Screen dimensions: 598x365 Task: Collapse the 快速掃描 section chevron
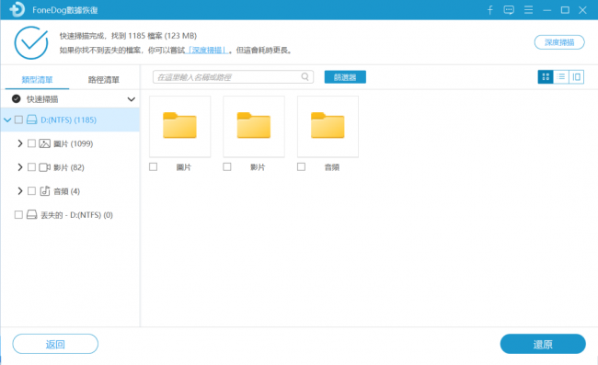(x=132, y=99)
